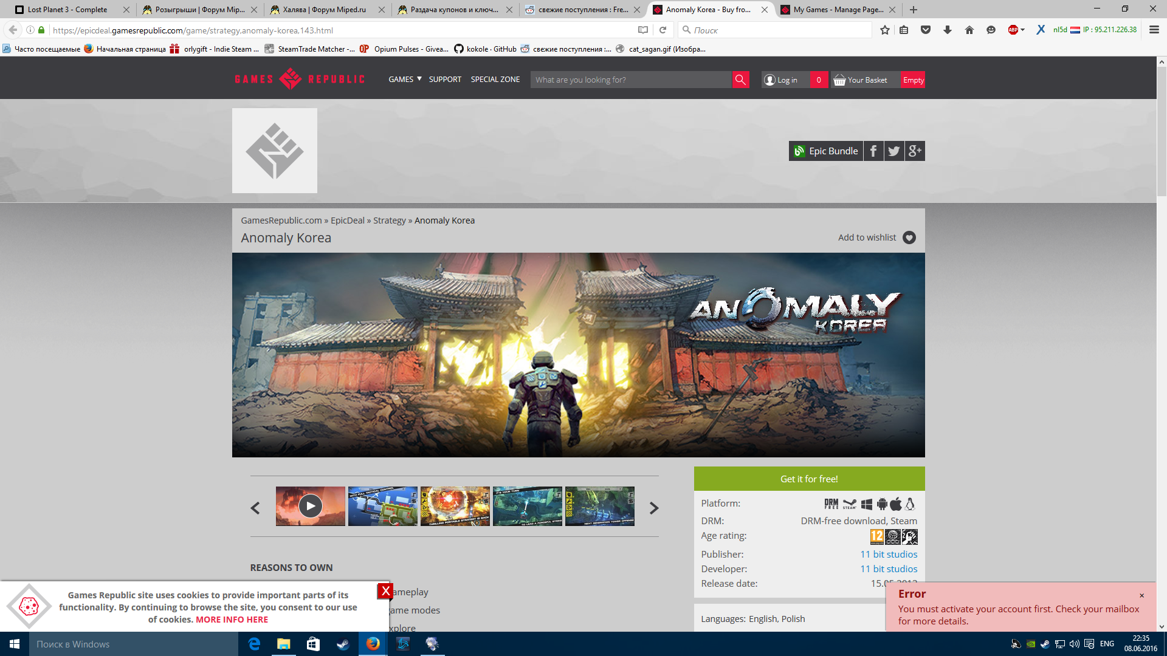1167x656 pixels.
Task: Open the second screenshot thumbnail
Action: 383,506
